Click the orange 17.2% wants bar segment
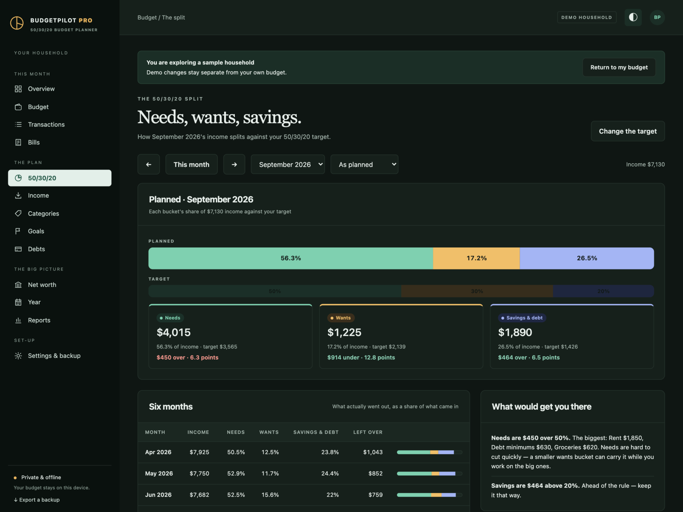The image size is (683, 512). click(477, 258)
